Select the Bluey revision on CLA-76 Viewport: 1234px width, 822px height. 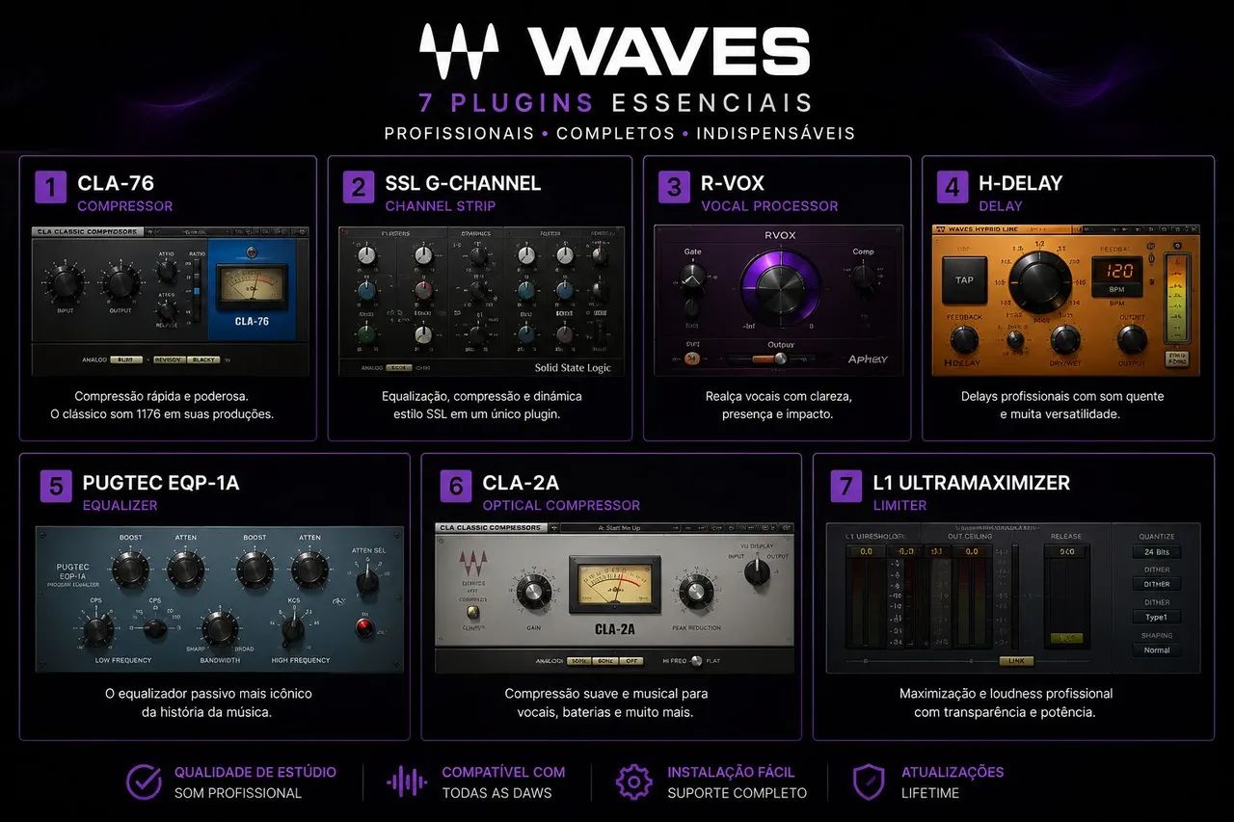(125, 359)
